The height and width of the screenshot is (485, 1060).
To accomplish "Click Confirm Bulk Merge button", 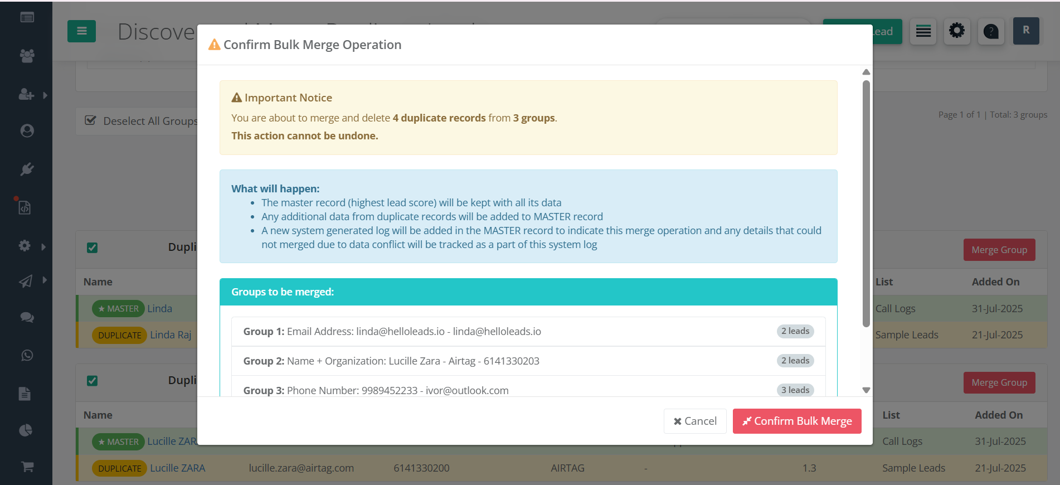I will point(797,421).
